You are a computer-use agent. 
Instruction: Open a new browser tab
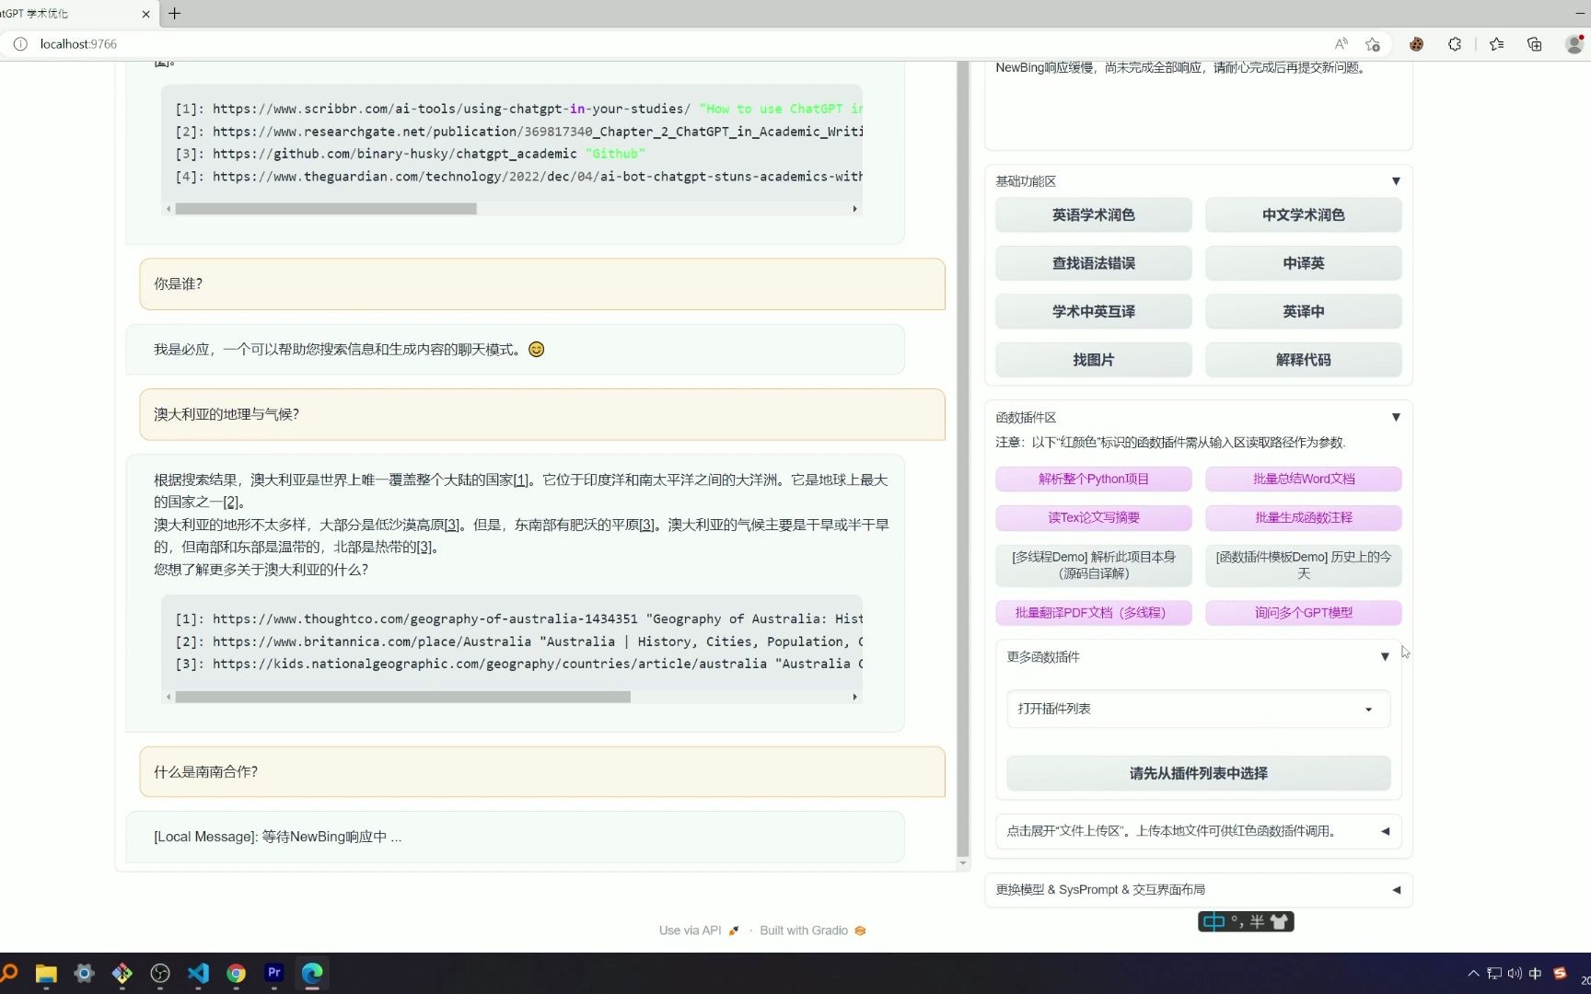point(174,14)
